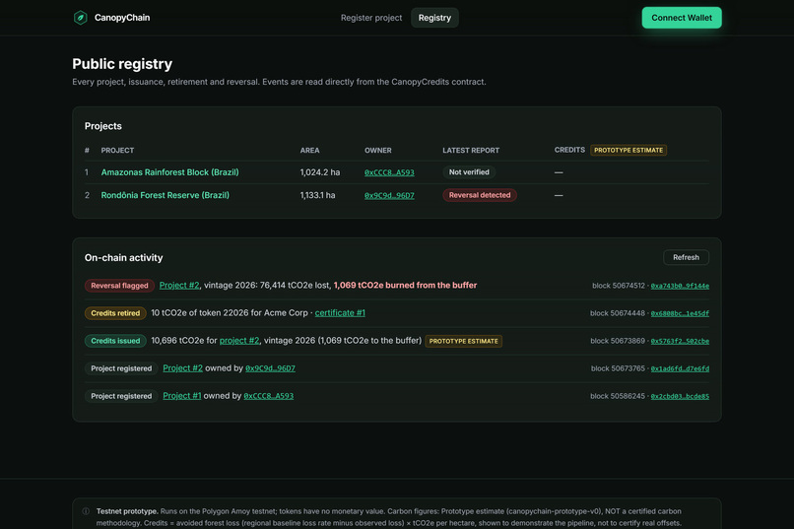Click owner 0x9C9d…96D7 in activity feed
This screenshot has height=529, width=794.
tap(270, 368)
